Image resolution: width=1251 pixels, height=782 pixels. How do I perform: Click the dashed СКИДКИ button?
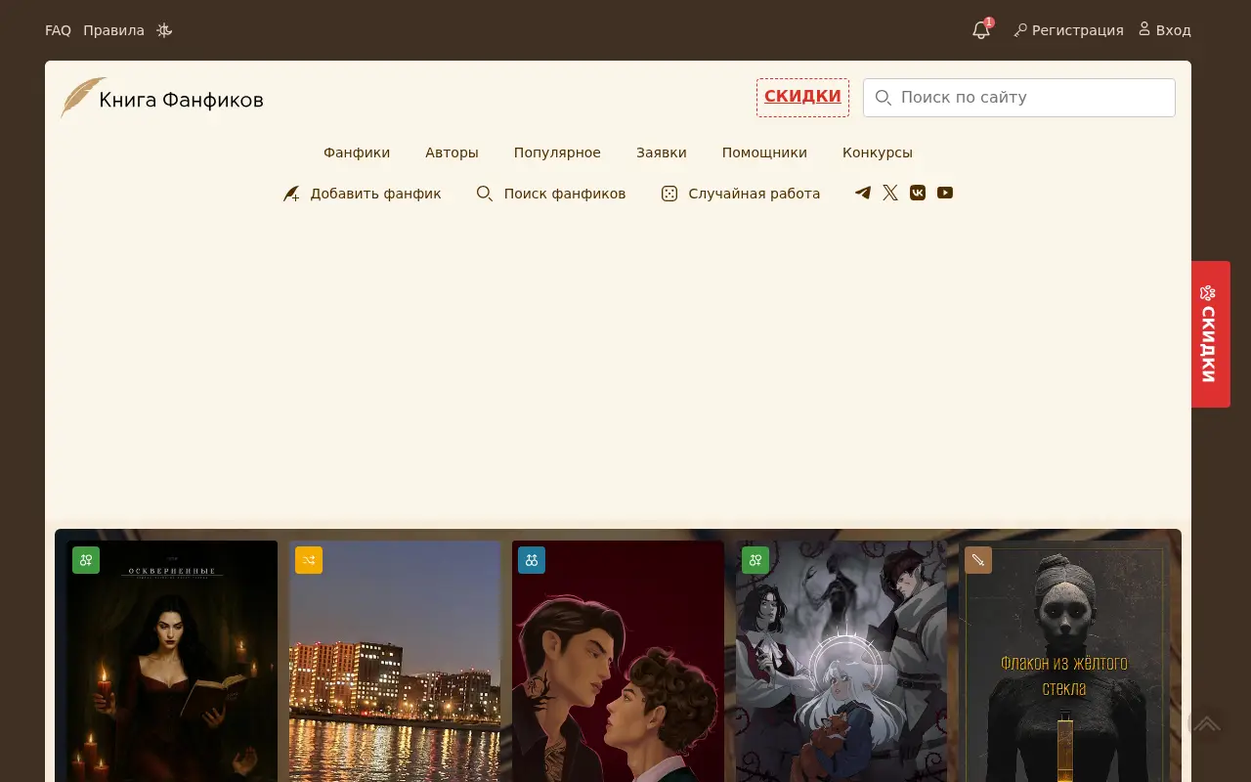pyautogui.click(x=802, y=97)
